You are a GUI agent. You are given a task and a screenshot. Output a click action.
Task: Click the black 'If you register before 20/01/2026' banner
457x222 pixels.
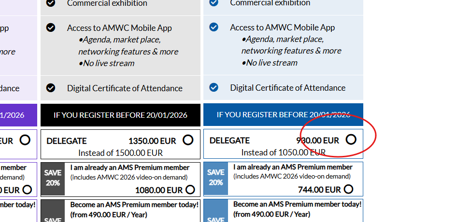pos(120,115)
